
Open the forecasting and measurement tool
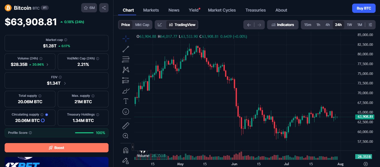pos(126,80)
